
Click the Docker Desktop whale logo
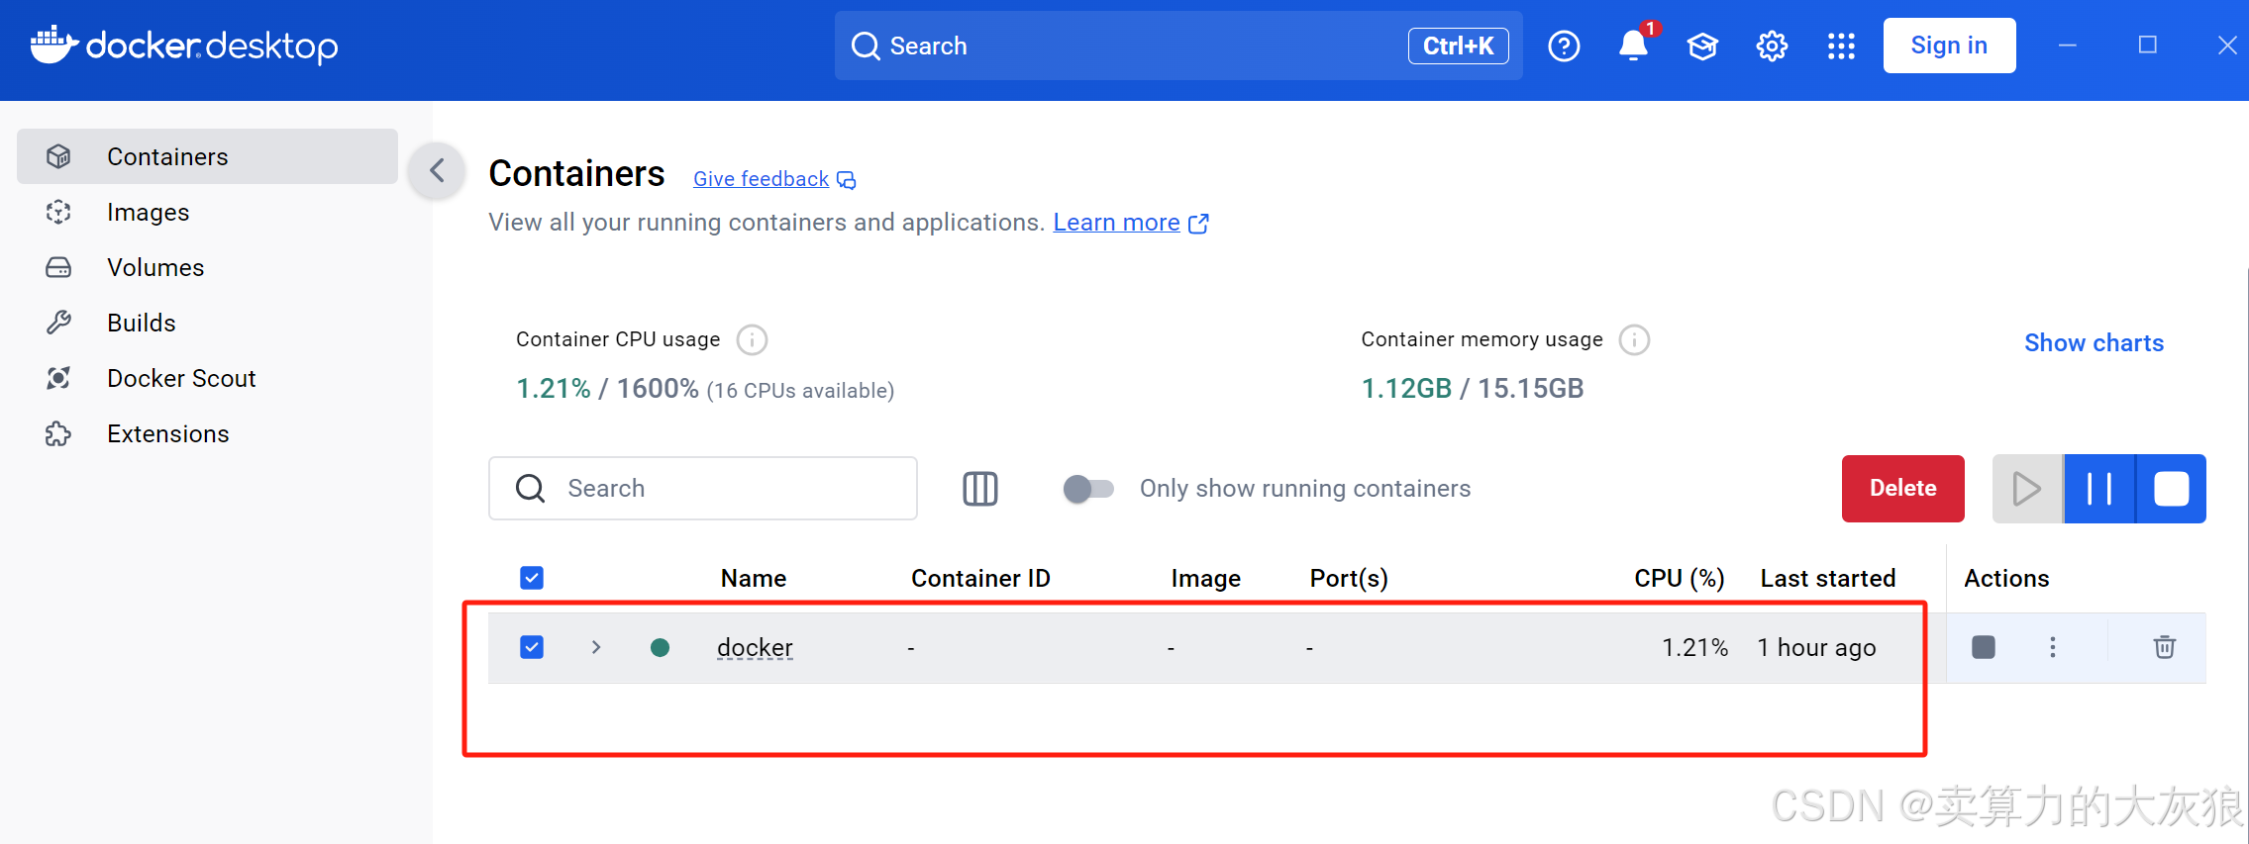tap(53, 45)
